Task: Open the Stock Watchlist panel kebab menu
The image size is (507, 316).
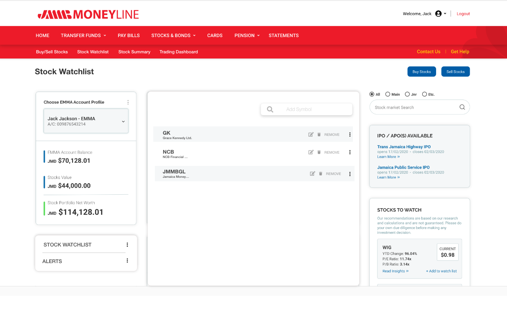Action: (x=127, y=245)
